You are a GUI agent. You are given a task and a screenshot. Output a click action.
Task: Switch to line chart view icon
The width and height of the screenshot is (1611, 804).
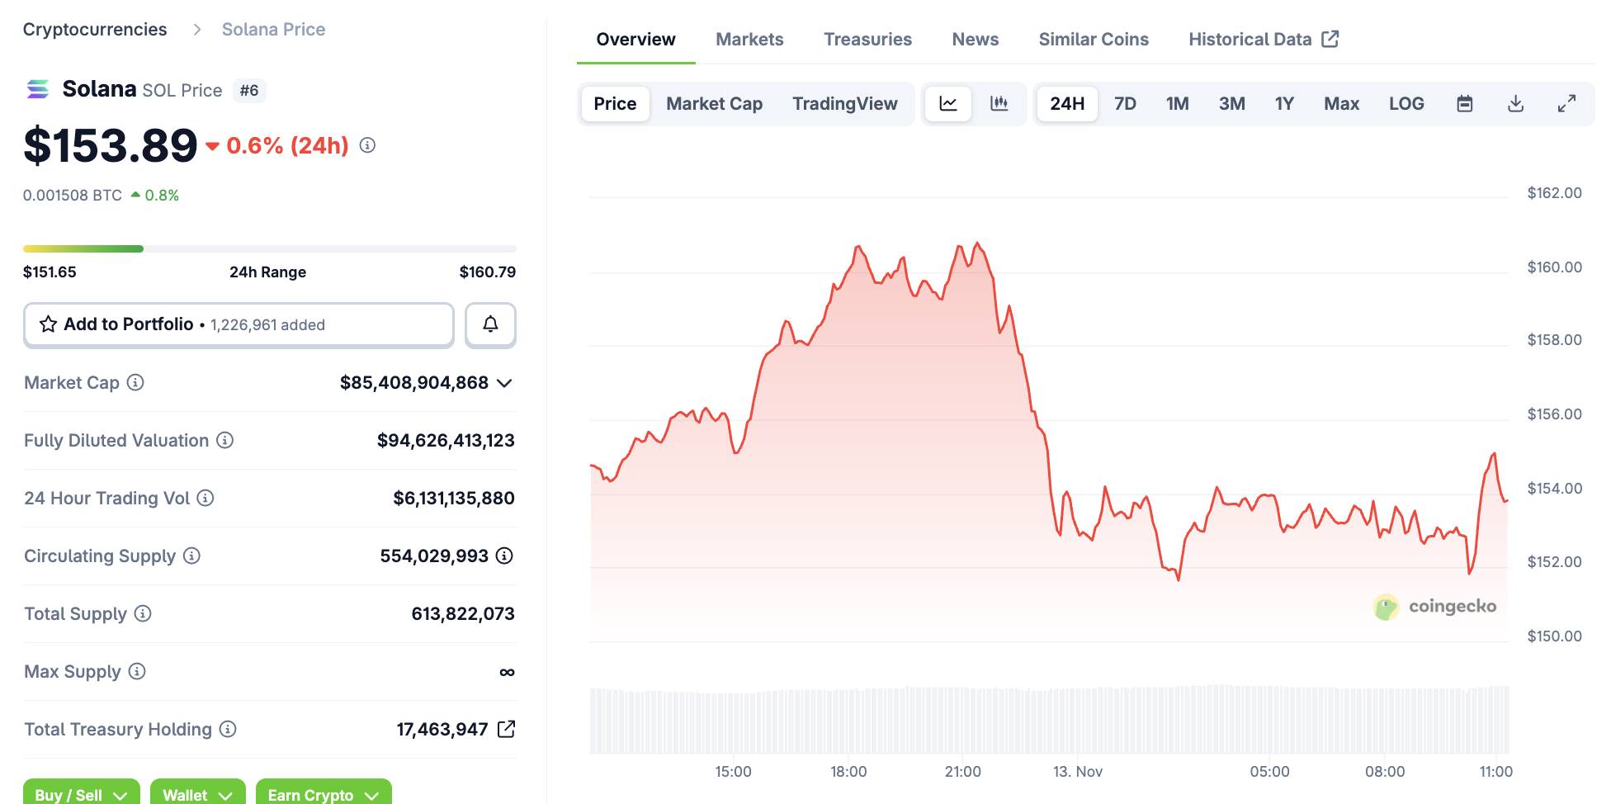click(948, 104)
